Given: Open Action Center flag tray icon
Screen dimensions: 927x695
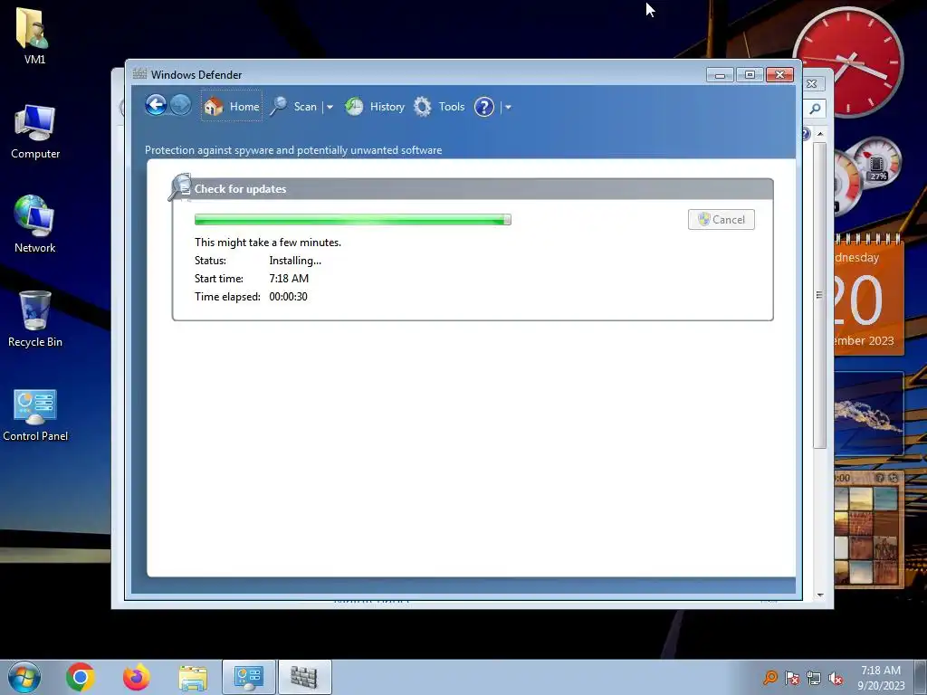Looking at the screenshot, I should pyautogui.click(x=791, y=678).
